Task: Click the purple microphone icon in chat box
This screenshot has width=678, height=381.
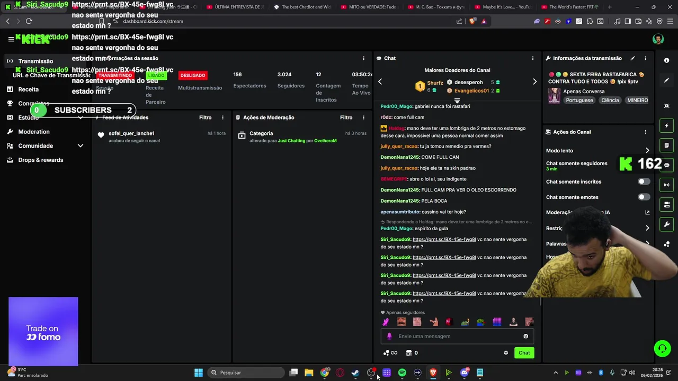Action: (390, 336)
